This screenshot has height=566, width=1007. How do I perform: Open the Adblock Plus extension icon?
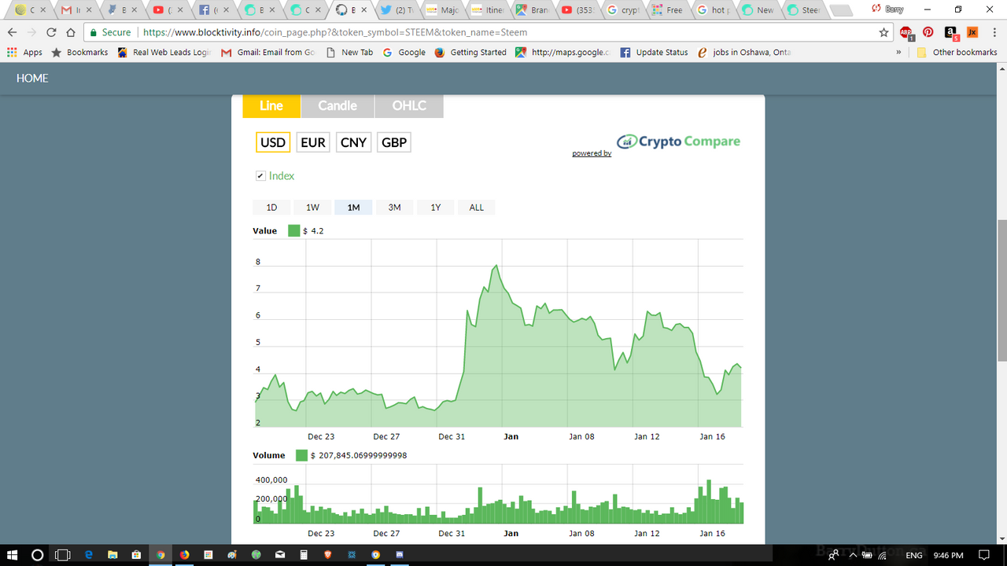coord(906,32)
